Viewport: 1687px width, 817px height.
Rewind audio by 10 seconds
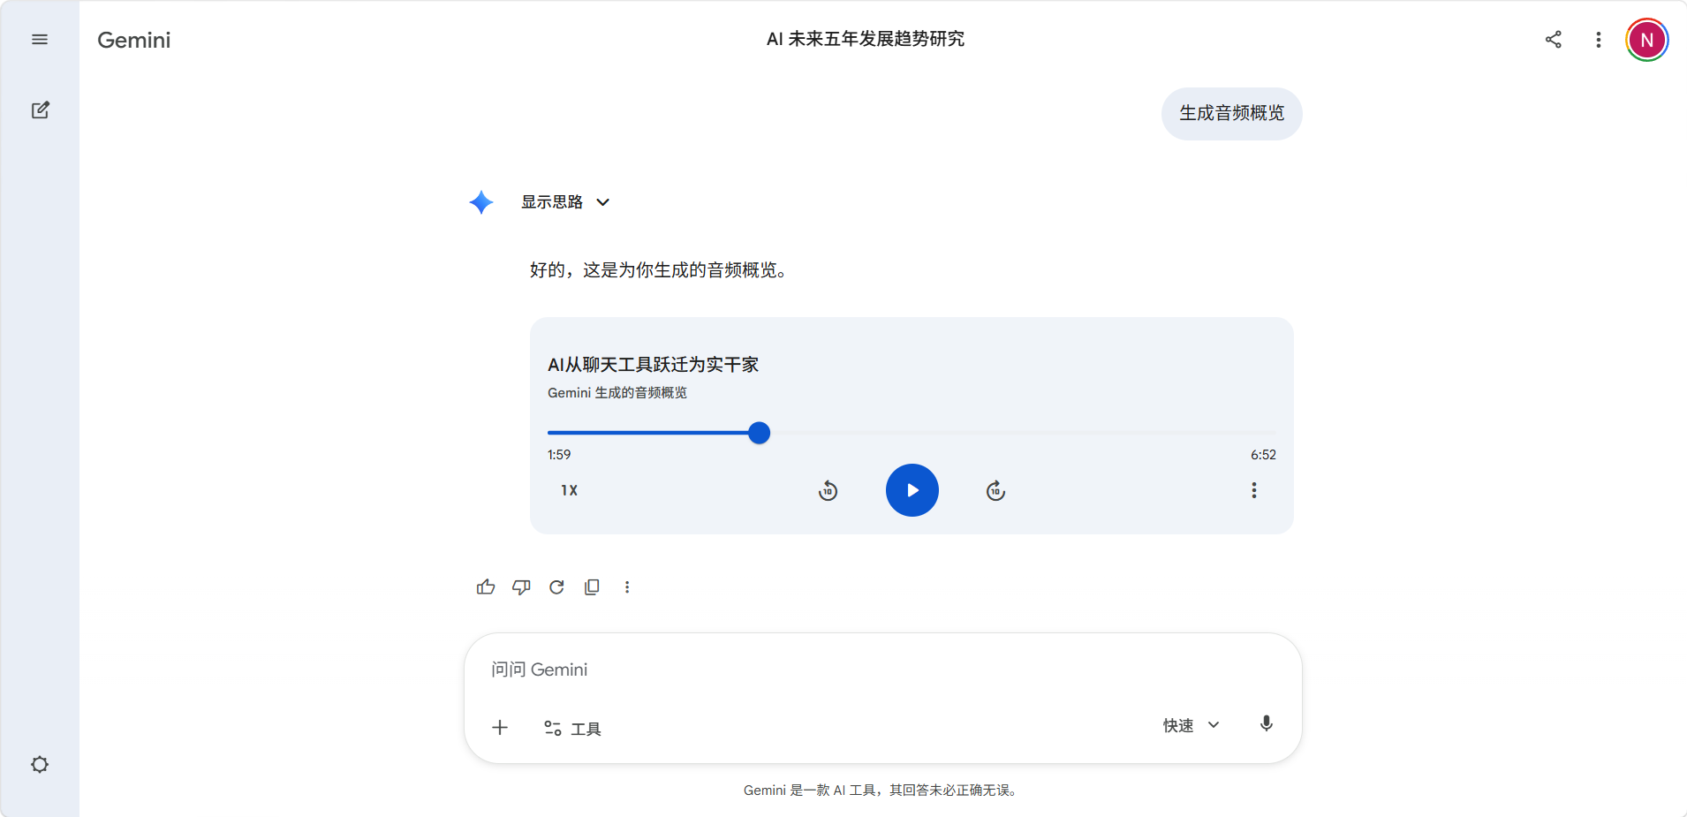[828, 490]
